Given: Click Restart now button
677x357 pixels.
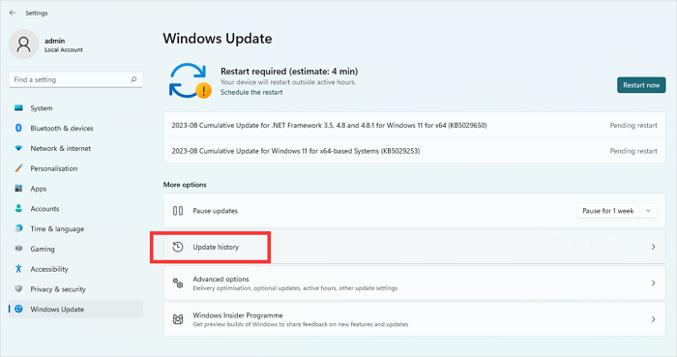Looking at the screenshot, I should [641, 85].
